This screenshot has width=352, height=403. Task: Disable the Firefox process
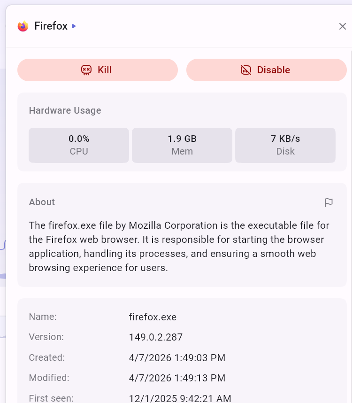coord(267,70)
